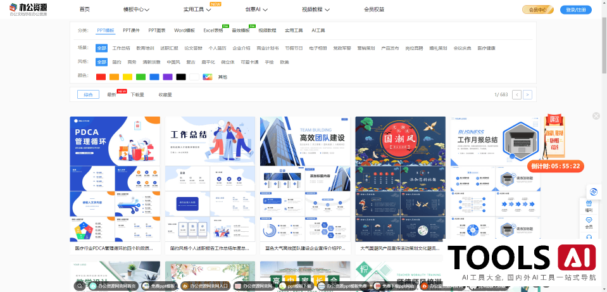
Task: Choose the purple color swatch
Action: [x=167, y=77]
